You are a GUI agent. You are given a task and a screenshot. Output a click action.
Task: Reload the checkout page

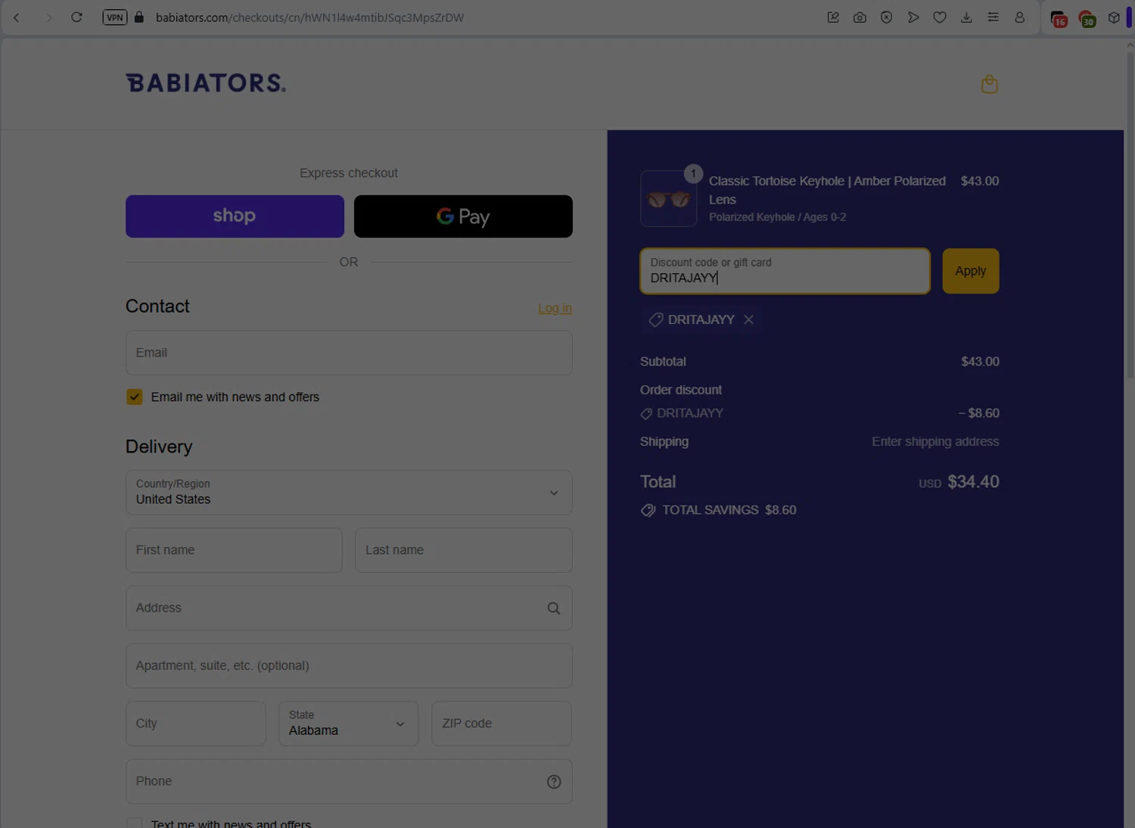pyautogui.click(x=76, y=17)
